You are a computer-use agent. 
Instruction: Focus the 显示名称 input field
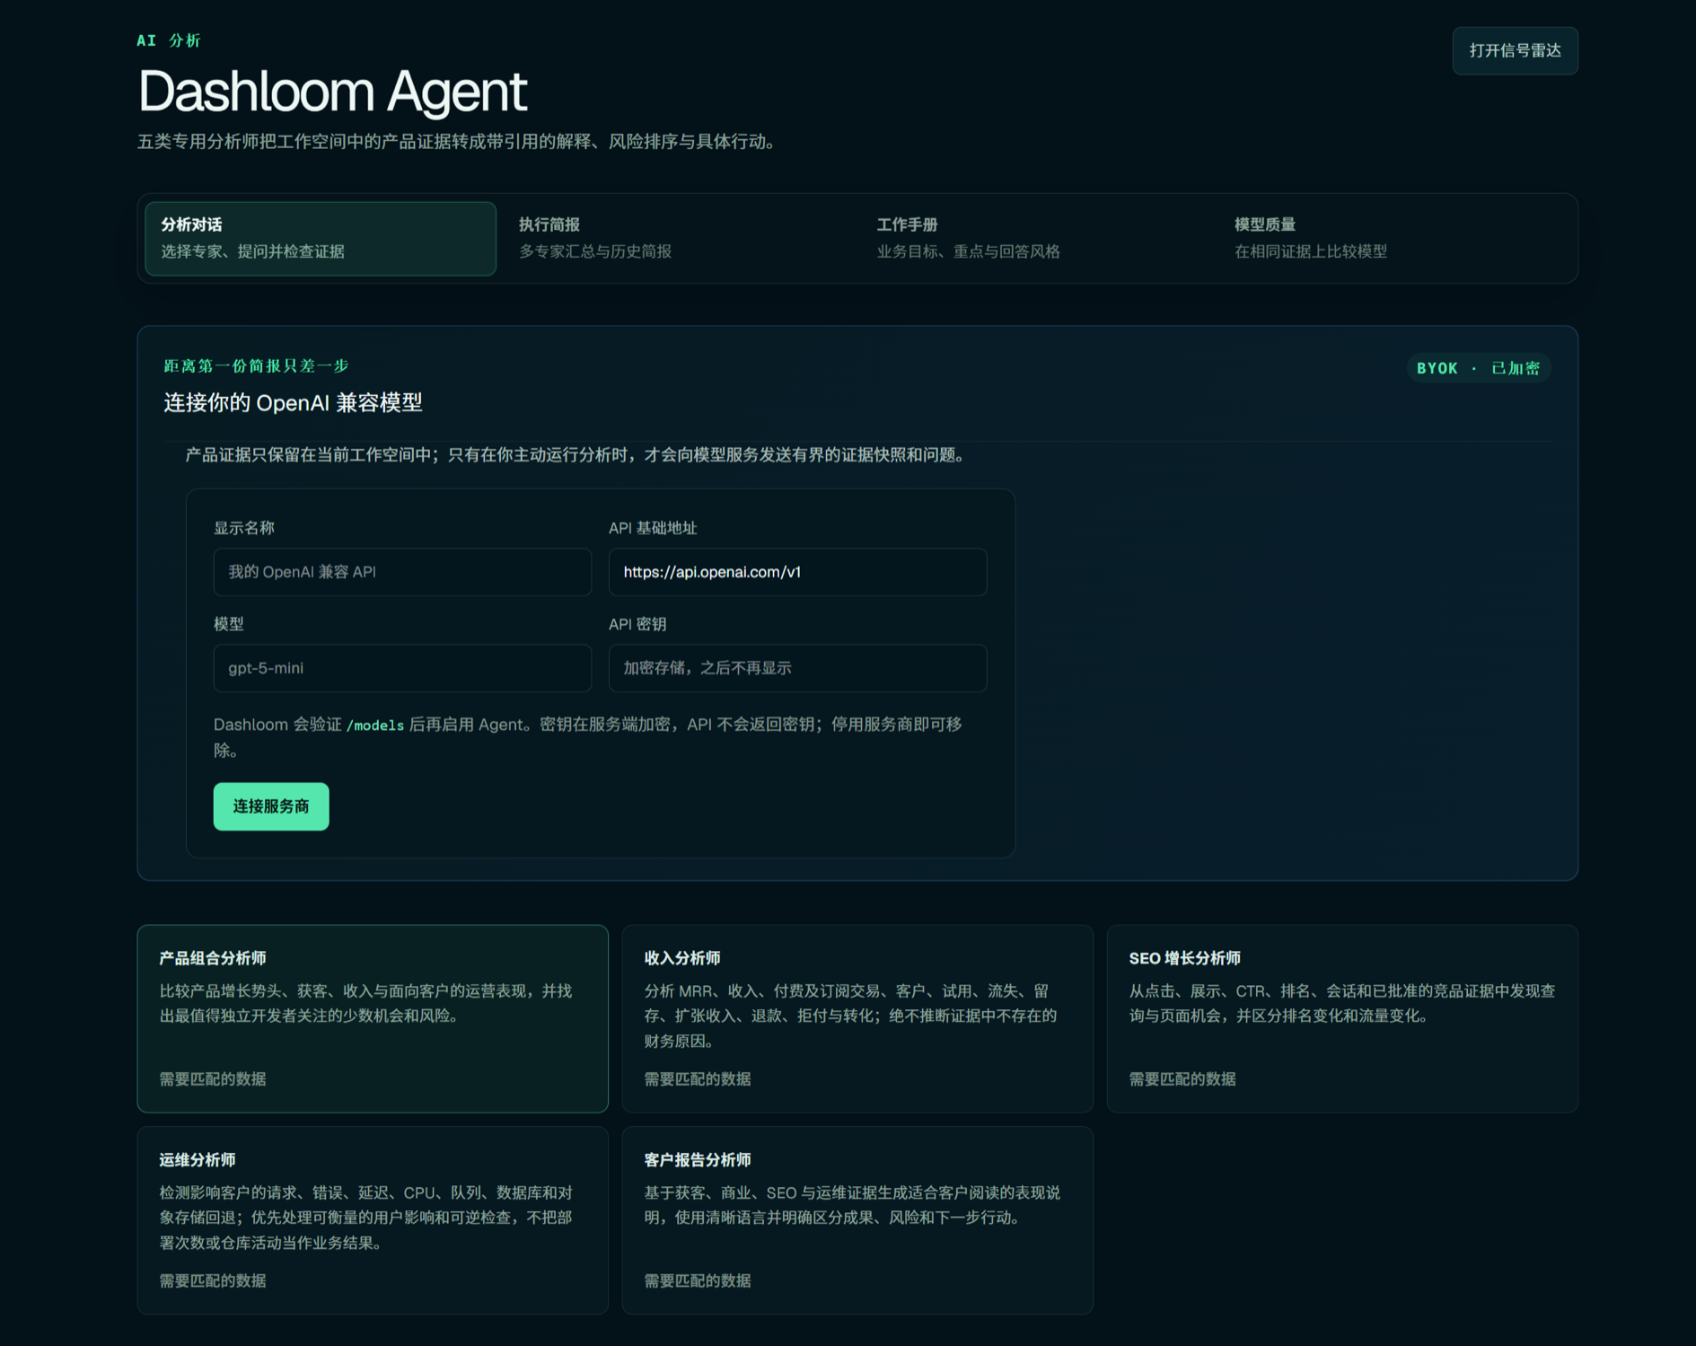point(402,572)
